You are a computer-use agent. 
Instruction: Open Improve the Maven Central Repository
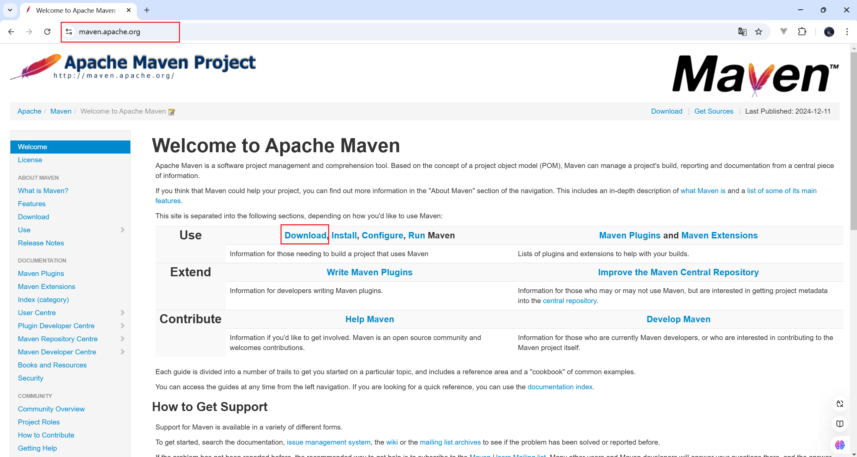coord(678,272)
